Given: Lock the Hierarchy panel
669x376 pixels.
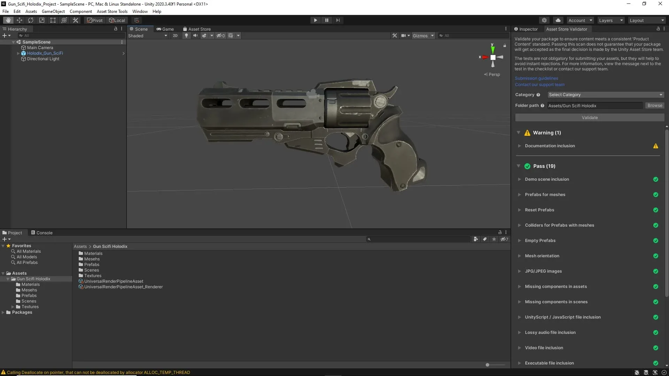Looking at the screenshot, I should tap(116, 29).
